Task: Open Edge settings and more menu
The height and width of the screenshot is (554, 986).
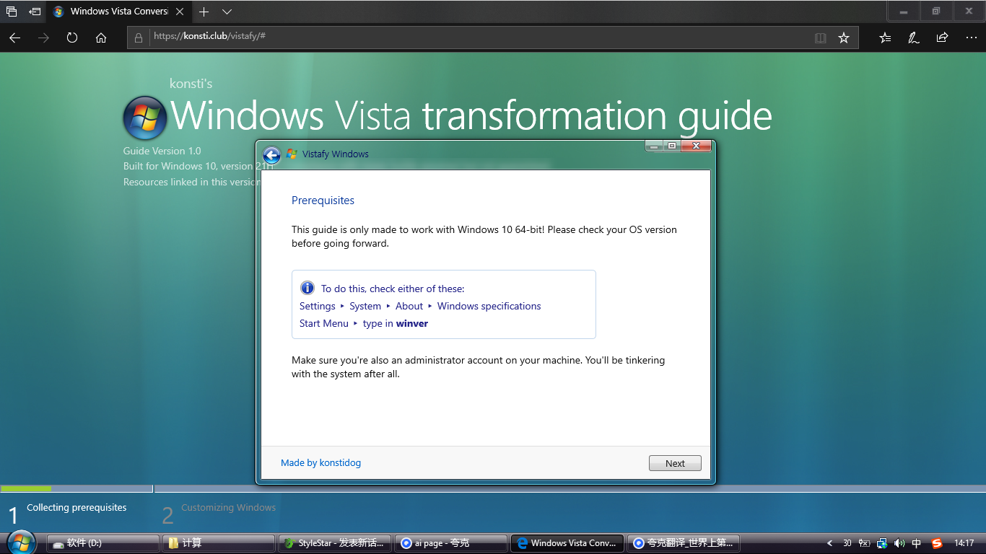Action: [x=971, y=38]
